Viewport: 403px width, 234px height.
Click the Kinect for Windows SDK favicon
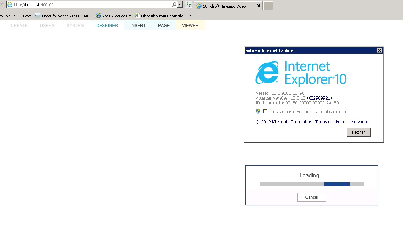click(x=37, y=16)
